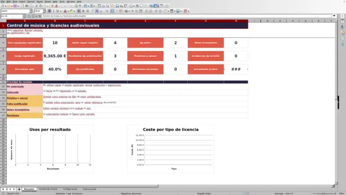Click the Insert Image icon

[117, 6]
